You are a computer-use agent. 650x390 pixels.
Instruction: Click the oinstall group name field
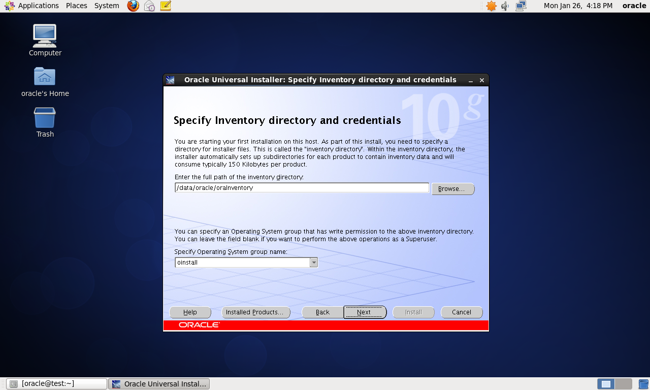pyautogui.click(x=242, y=263)
